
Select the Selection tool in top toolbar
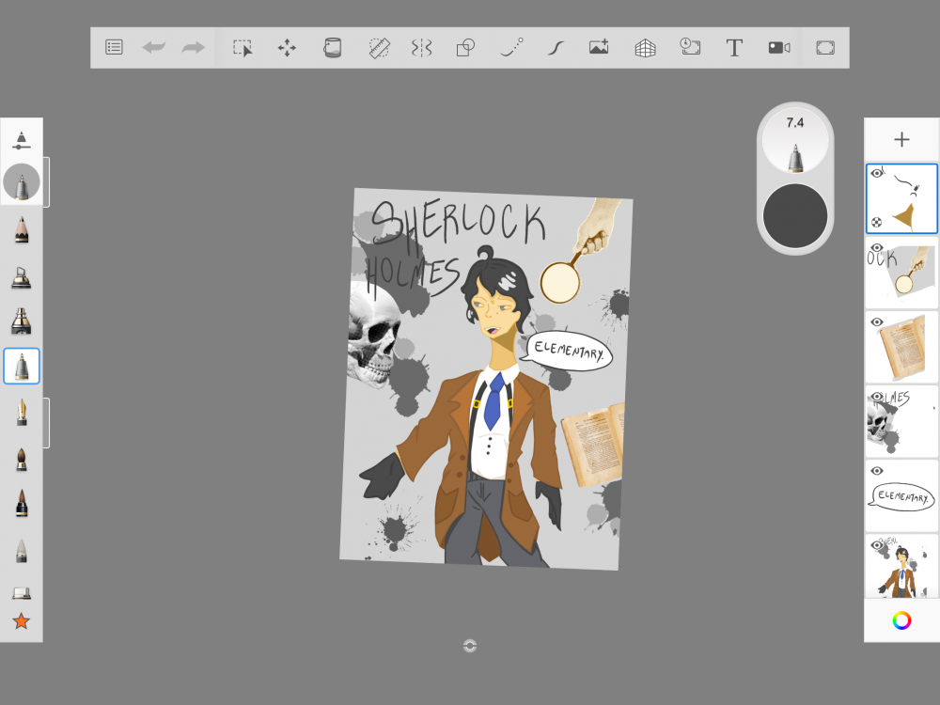[x=243, y=48]
